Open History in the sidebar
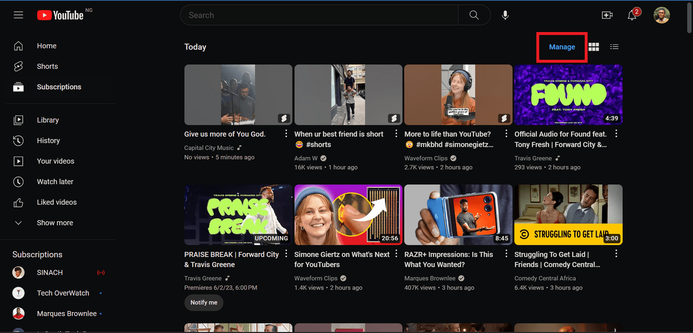Screen dimensions: 693x333 pyautogui.click(x=48, y=141)
